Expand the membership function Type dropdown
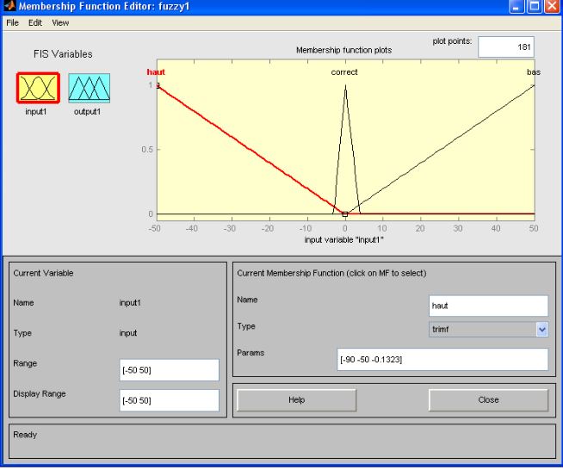 point(541,328)
